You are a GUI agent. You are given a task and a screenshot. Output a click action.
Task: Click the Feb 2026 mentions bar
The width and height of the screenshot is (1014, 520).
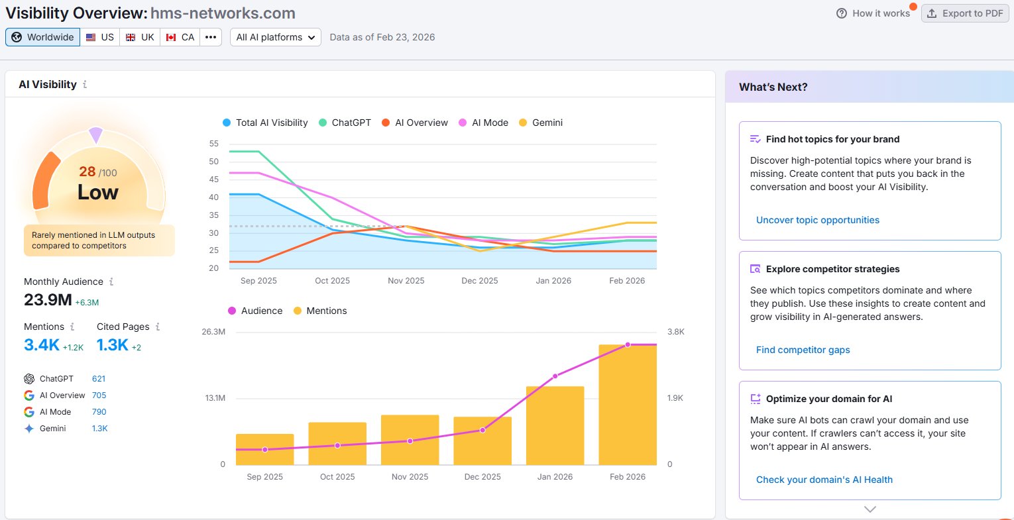(628, 405)
